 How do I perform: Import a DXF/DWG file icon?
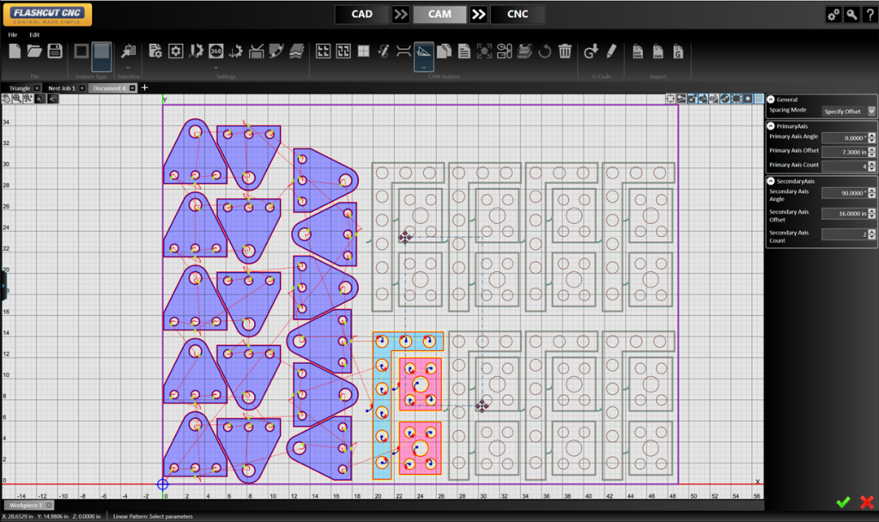[639, 52]
